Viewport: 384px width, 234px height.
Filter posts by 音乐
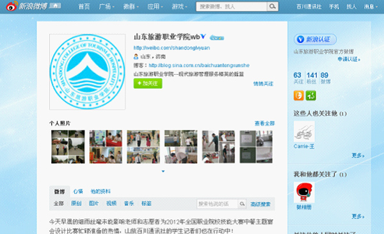(129, 203)
